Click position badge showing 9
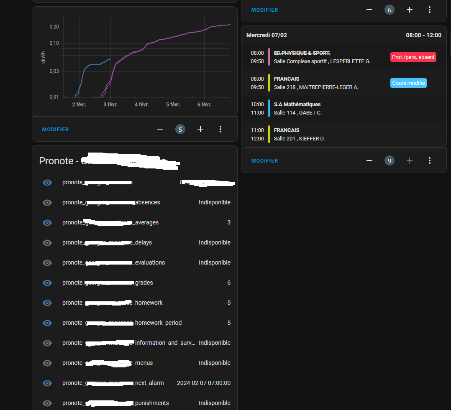The height and width of the screenshot is (410, 451). pos(389,160)
